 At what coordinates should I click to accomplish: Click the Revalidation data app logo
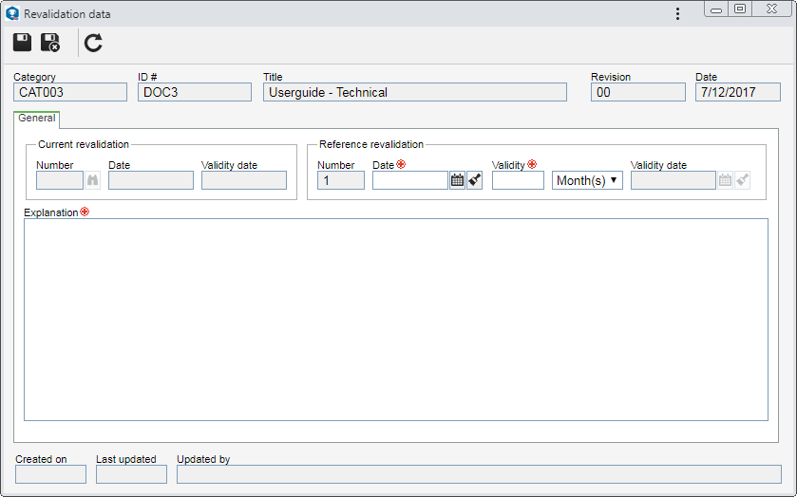(12, 13)
